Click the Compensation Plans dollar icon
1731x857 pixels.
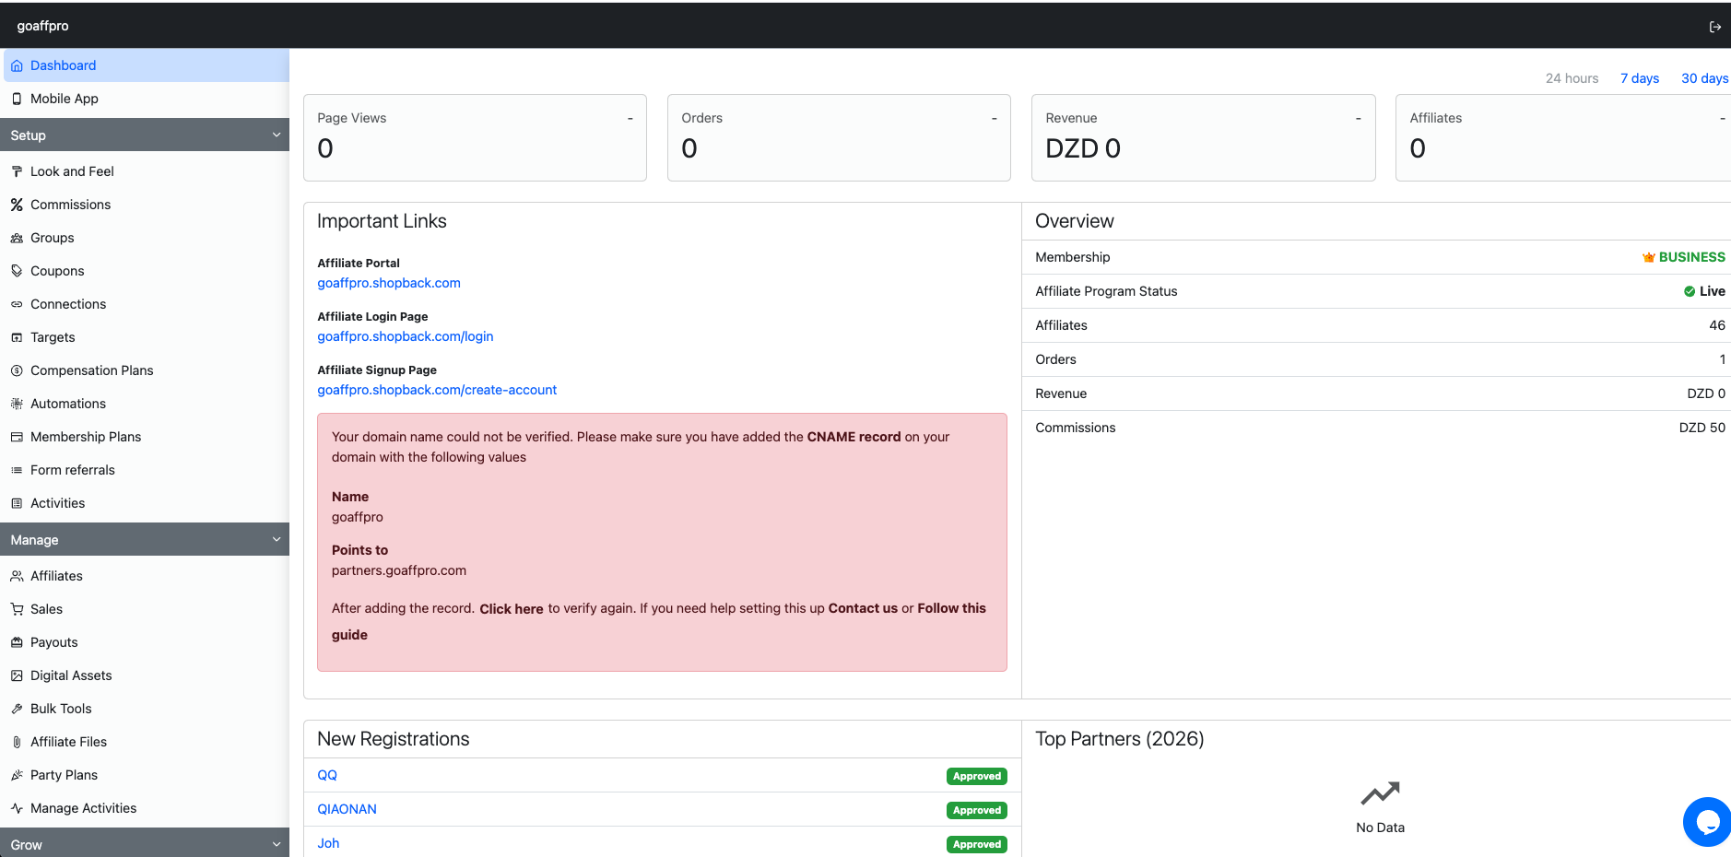coord(17,370)
